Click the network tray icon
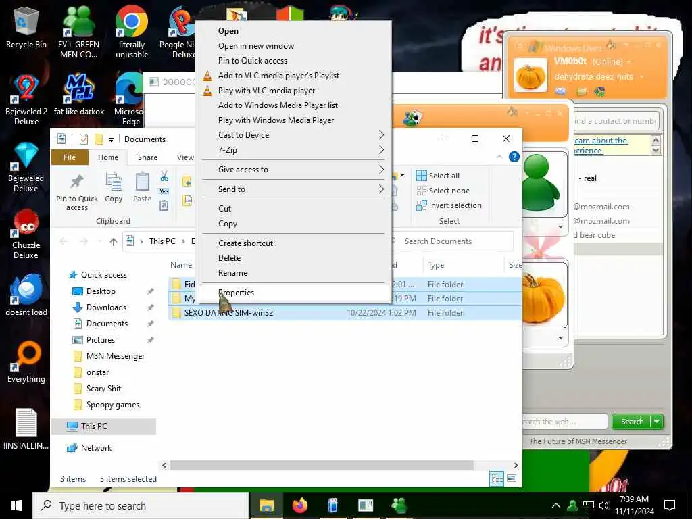692x519 pixels. click(x=589, y=505)
